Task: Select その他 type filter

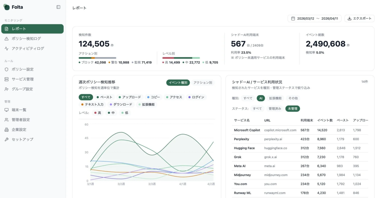Action: (293, 98)
